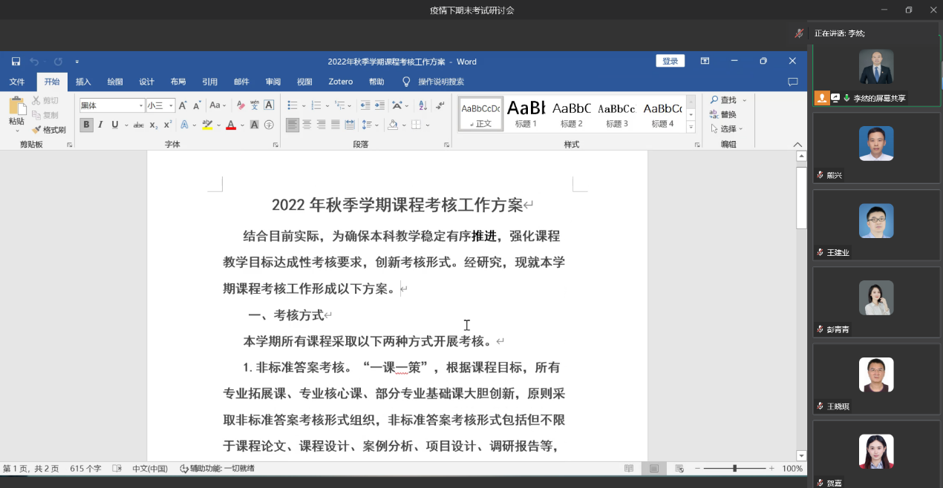Click the Replace (替换) icon
This screenshot has height=488, width=943.
(722, 114)
